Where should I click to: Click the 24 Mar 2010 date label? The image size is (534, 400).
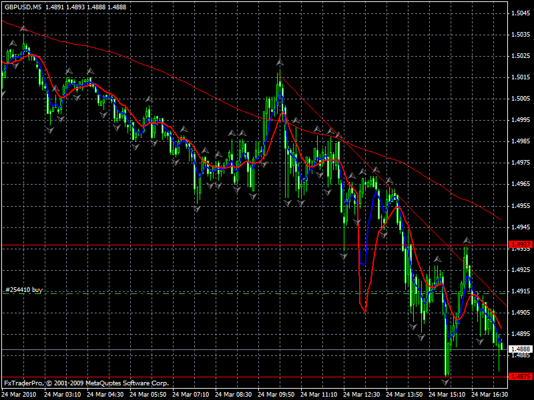tap(19, 394)
